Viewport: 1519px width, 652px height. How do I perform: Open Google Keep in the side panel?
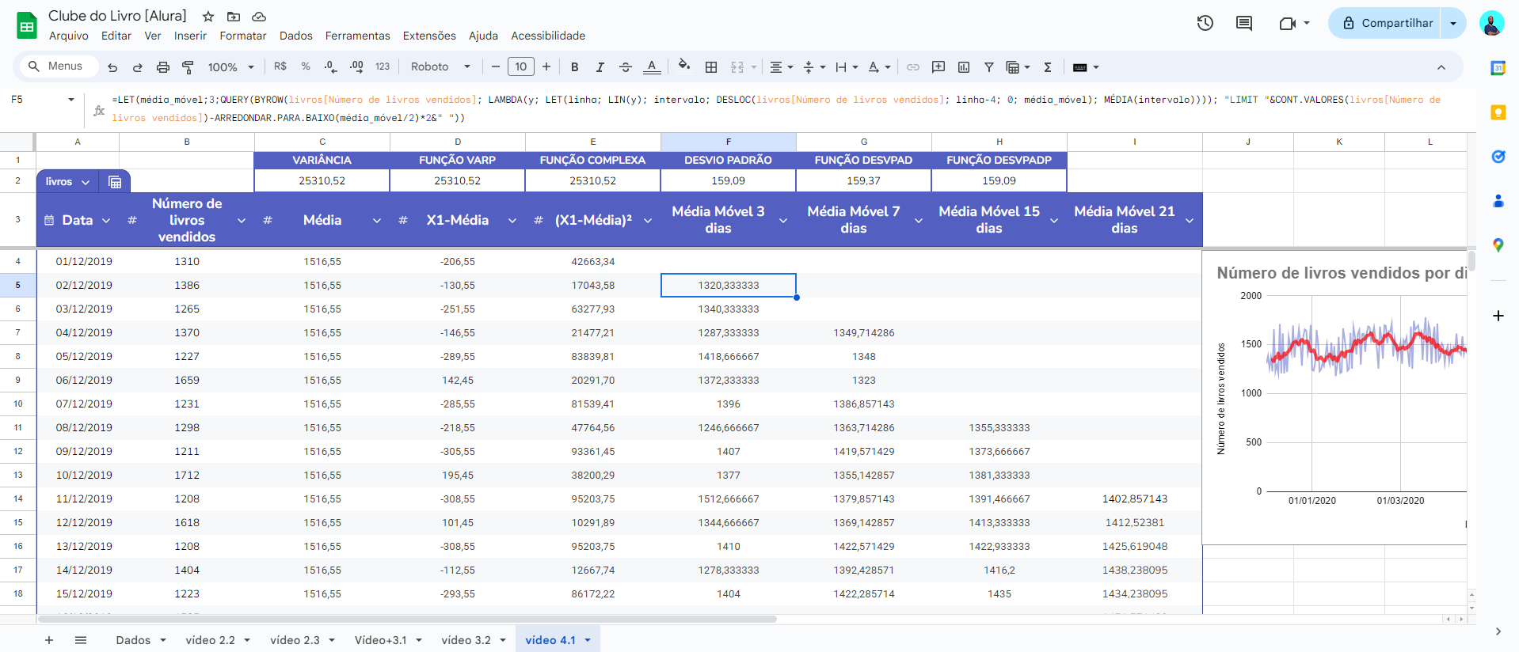[1498, 112]
